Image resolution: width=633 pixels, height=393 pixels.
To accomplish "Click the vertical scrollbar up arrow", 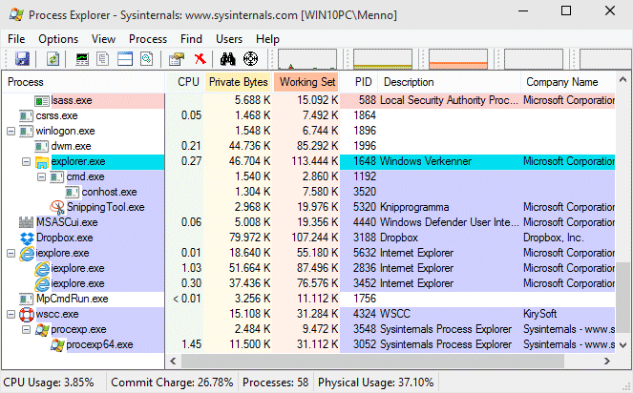I will [622, 80].
